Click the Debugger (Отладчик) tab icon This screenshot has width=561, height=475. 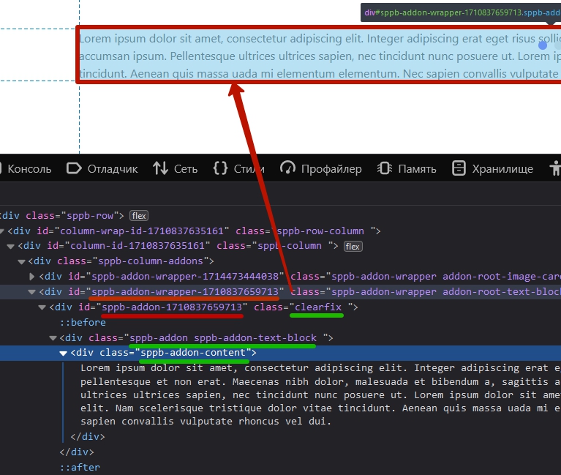click(73, 168)
